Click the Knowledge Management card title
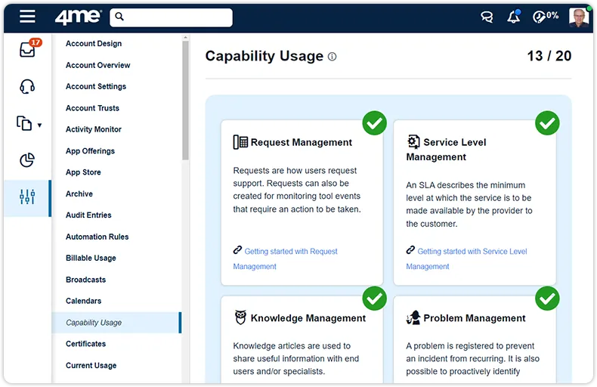The image size is (597, 387). (308, 318)
